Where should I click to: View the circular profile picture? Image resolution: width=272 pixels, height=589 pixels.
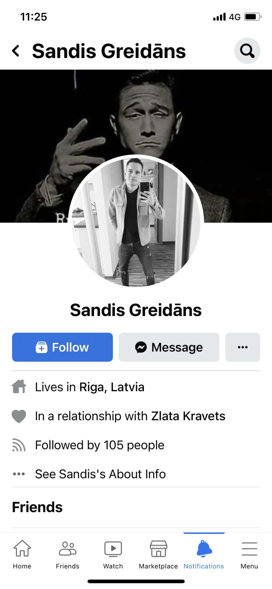pos(136,222)
